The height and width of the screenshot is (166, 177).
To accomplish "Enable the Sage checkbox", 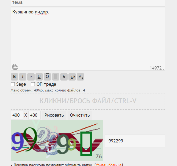I will 13,84.
